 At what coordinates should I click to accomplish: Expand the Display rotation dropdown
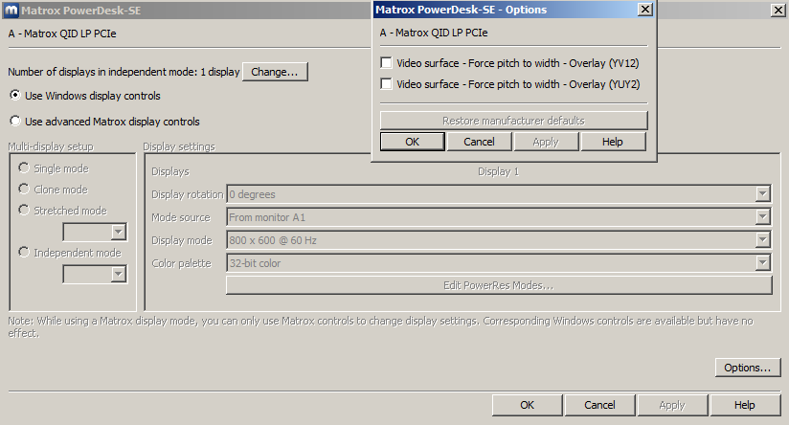click(x=762, y=194)
